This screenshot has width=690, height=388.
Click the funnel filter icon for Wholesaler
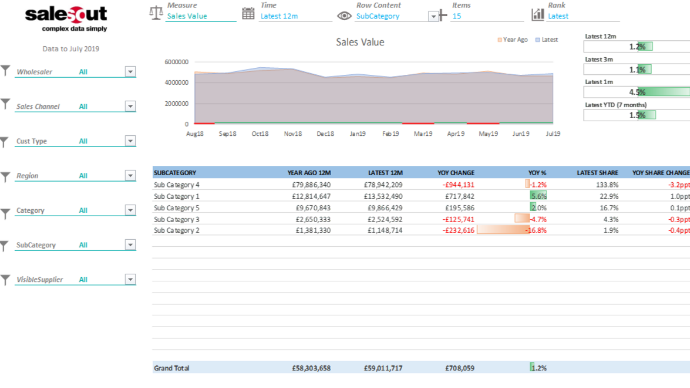coord(5,71)
